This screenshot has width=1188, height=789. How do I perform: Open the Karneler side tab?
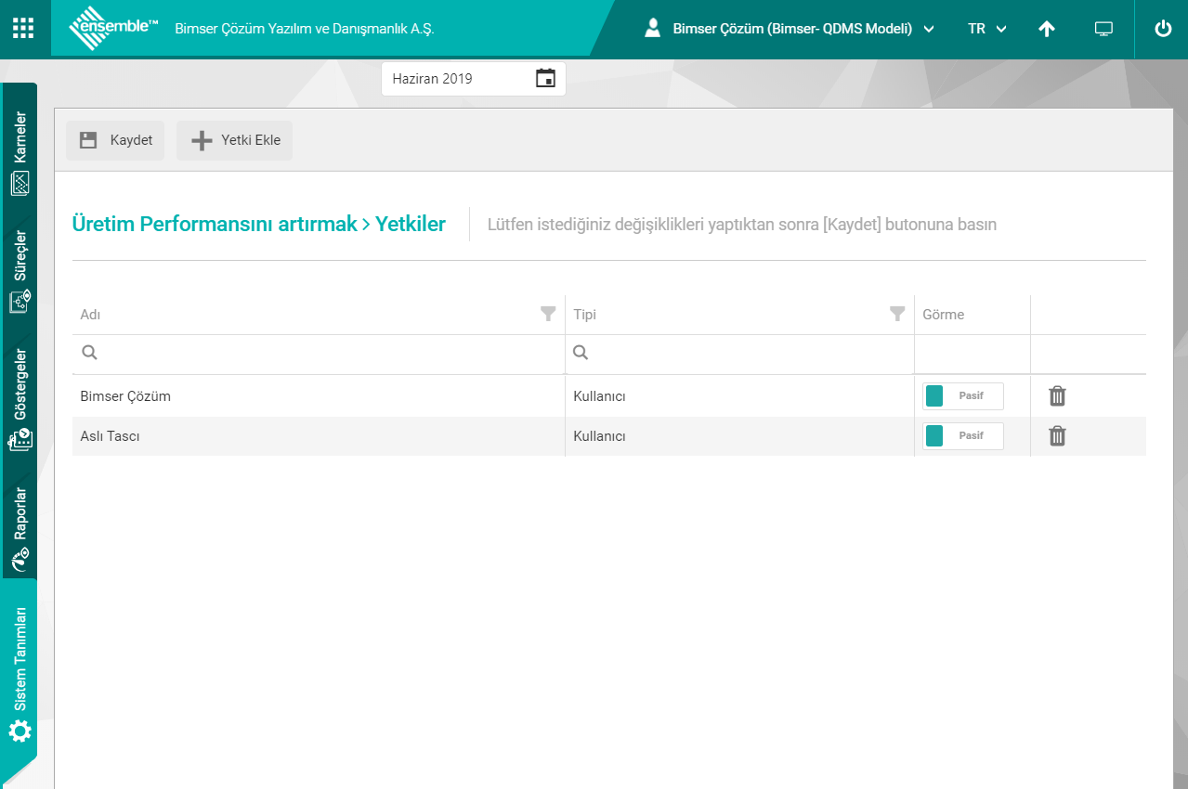pos(20,152)
